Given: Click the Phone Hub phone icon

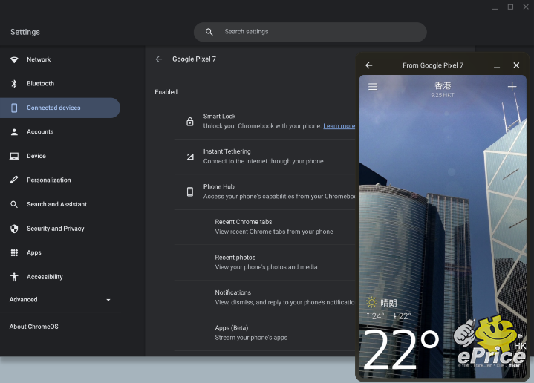Looking at the screenshot, I should click(x=190, y=191).
